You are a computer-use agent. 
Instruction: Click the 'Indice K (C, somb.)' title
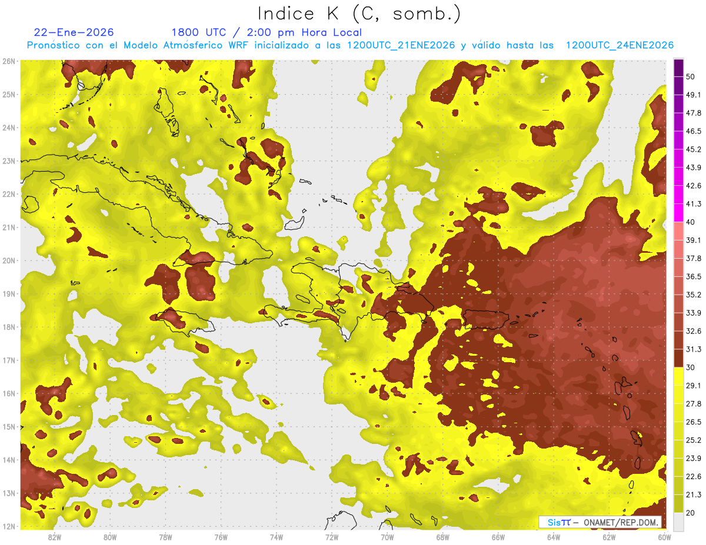click(x=359, y=14)
